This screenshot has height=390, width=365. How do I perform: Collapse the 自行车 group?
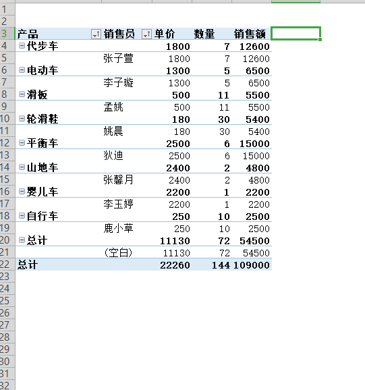(x=22, y=216)
